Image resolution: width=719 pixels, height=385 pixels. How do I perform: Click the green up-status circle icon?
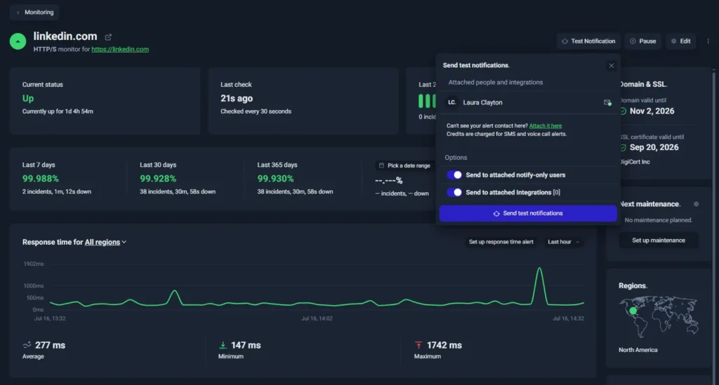[x=18, y=41]
